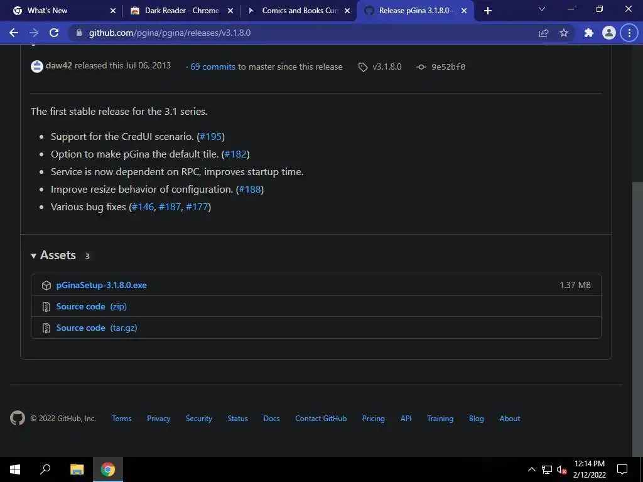
Task: Download Source code (tar.gz)
Action: pyautogui.click(x=96, y=328)
